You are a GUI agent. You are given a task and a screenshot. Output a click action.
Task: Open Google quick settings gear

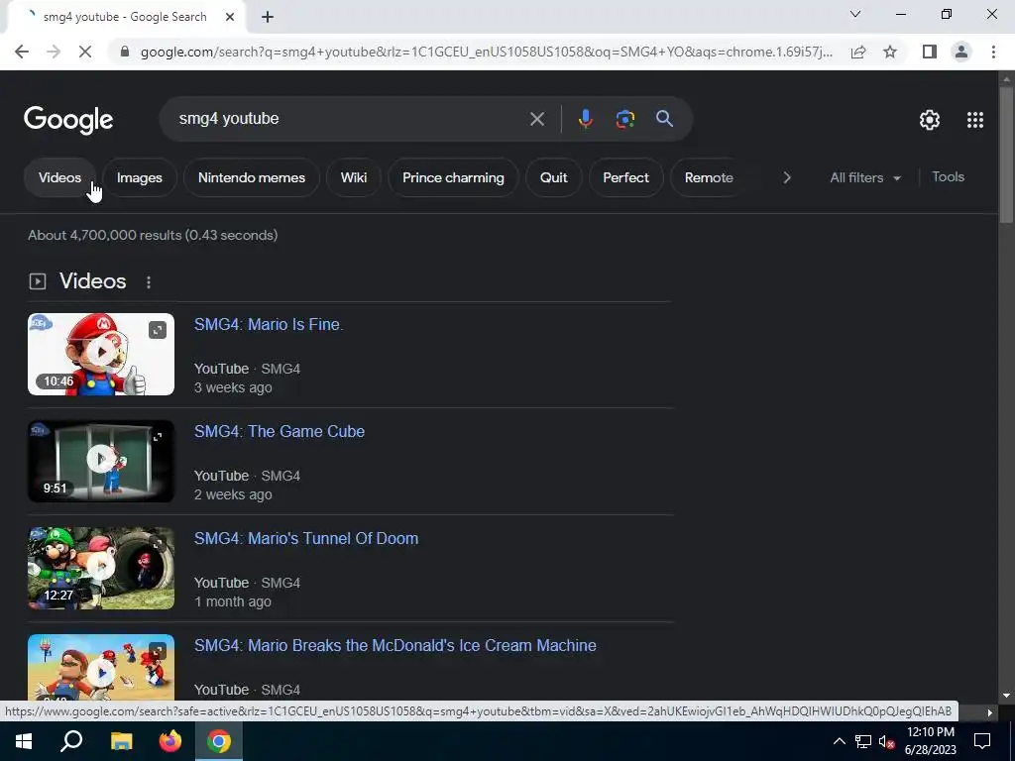tap(930, 120)
